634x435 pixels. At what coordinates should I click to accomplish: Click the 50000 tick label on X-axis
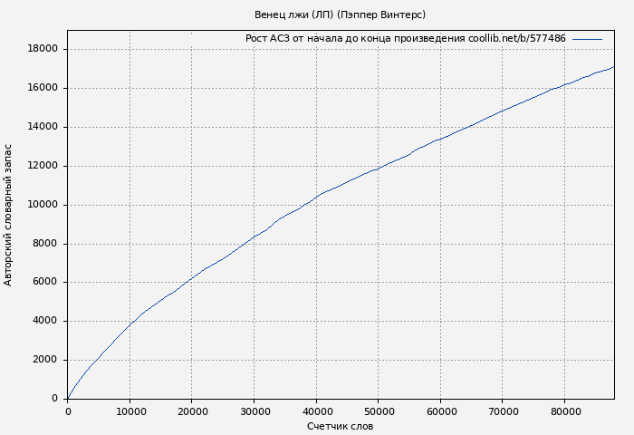tap(378, 411)
